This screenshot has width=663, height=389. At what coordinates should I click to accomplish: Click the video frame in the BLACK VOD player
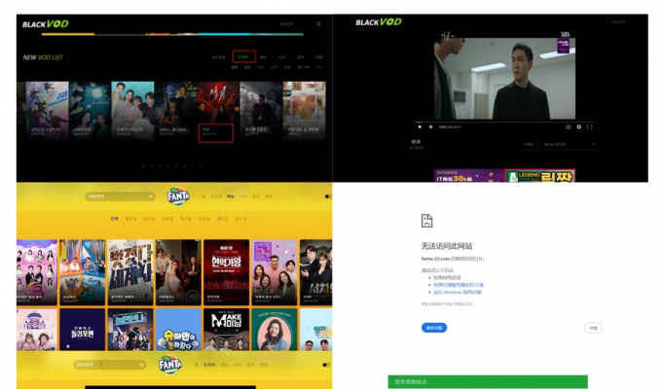tap(504, 79)
